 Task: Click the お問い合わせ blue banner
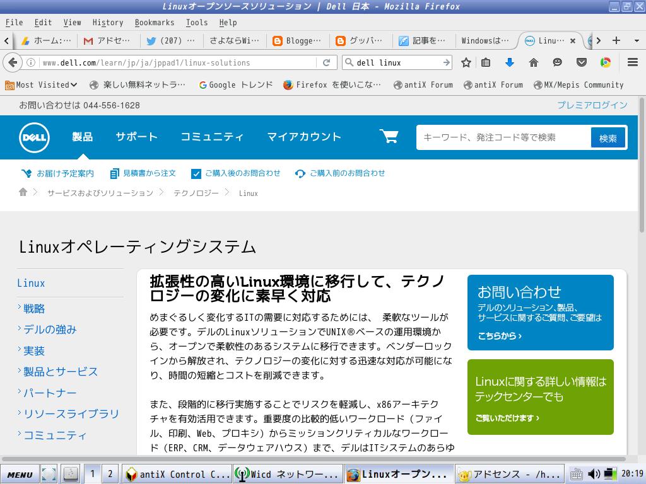(541, 313)
